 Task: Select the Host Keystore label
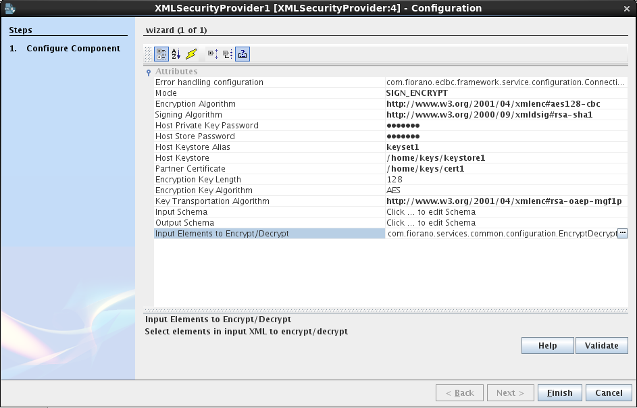[x=182, y=157]
